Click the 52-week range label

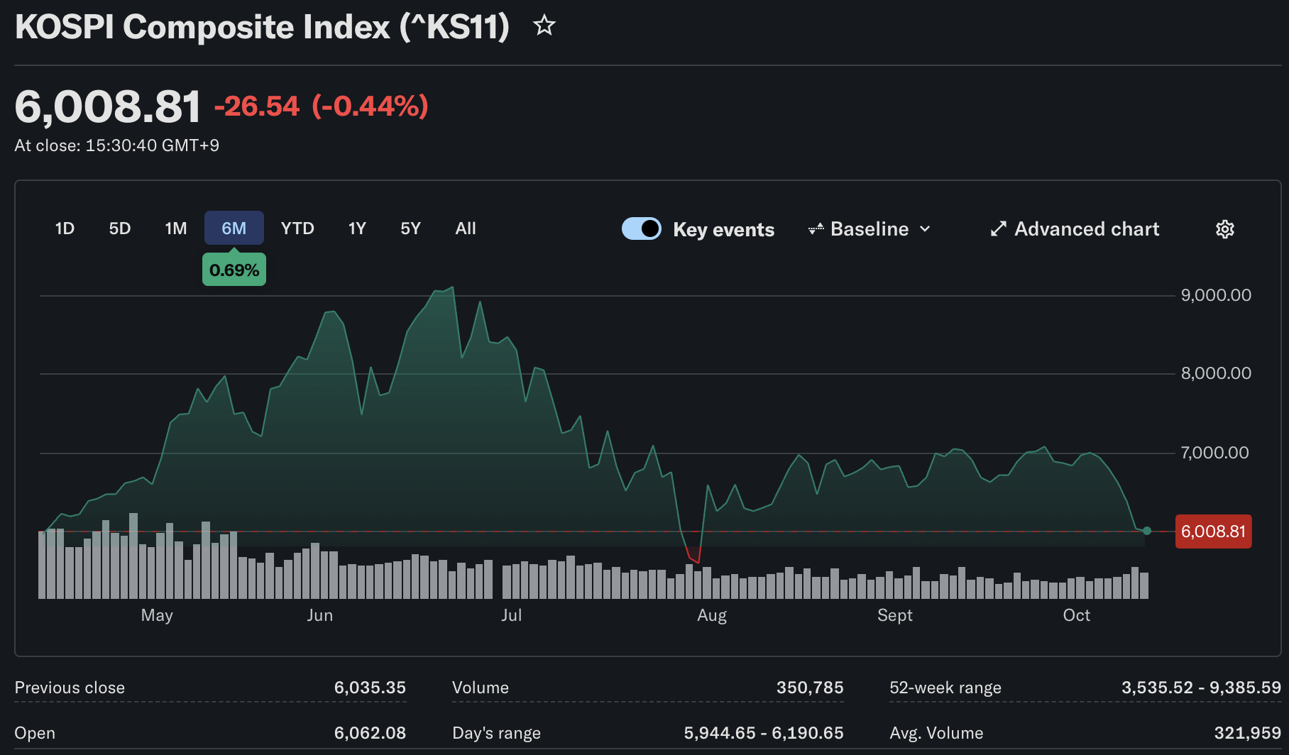[x=945, y=688]
